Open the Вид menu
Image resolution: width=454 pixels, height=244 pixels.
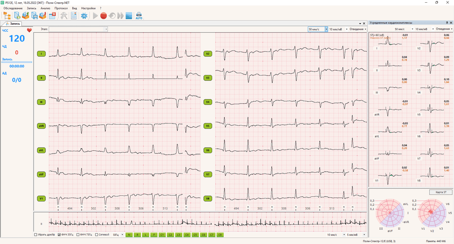tap(74, 8)
